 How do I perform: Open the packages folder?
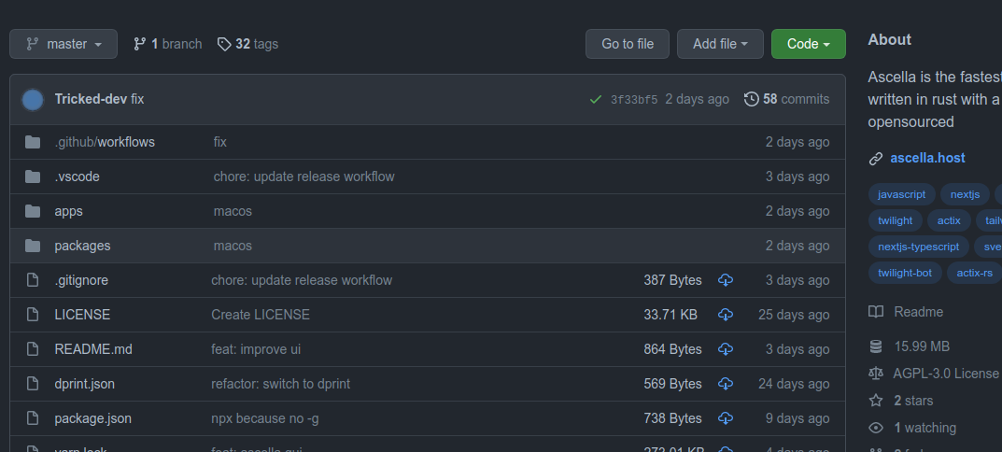(82, 246)
